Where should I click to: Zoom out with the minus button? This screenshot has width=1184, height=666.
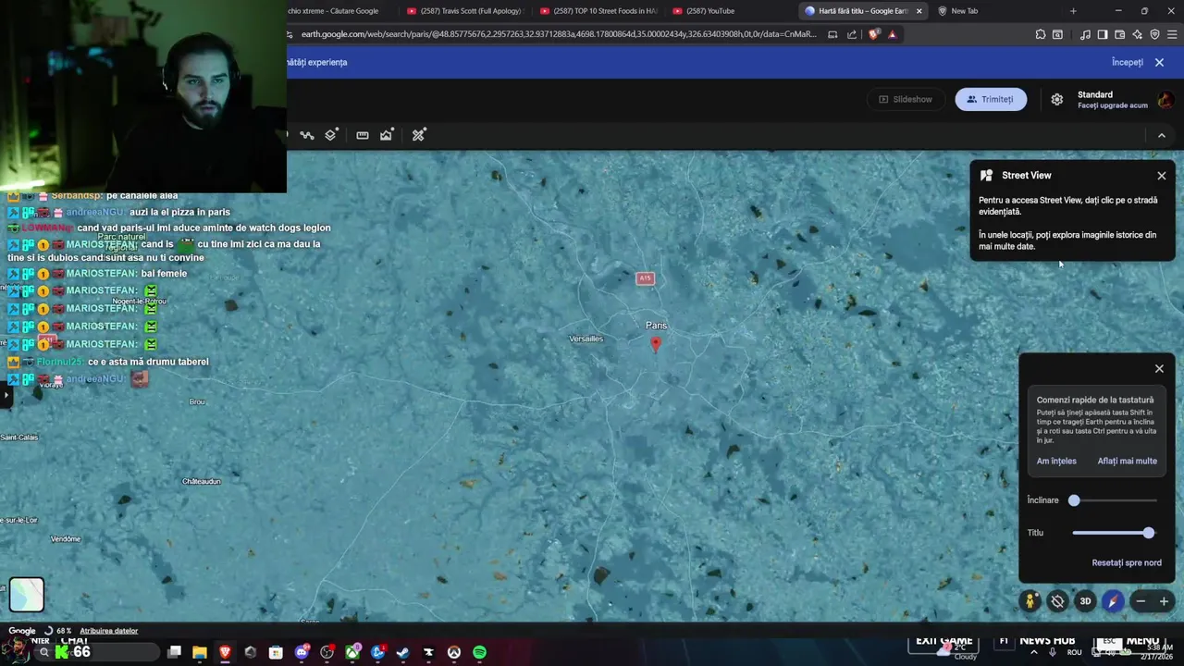(x=1141, y=601)
